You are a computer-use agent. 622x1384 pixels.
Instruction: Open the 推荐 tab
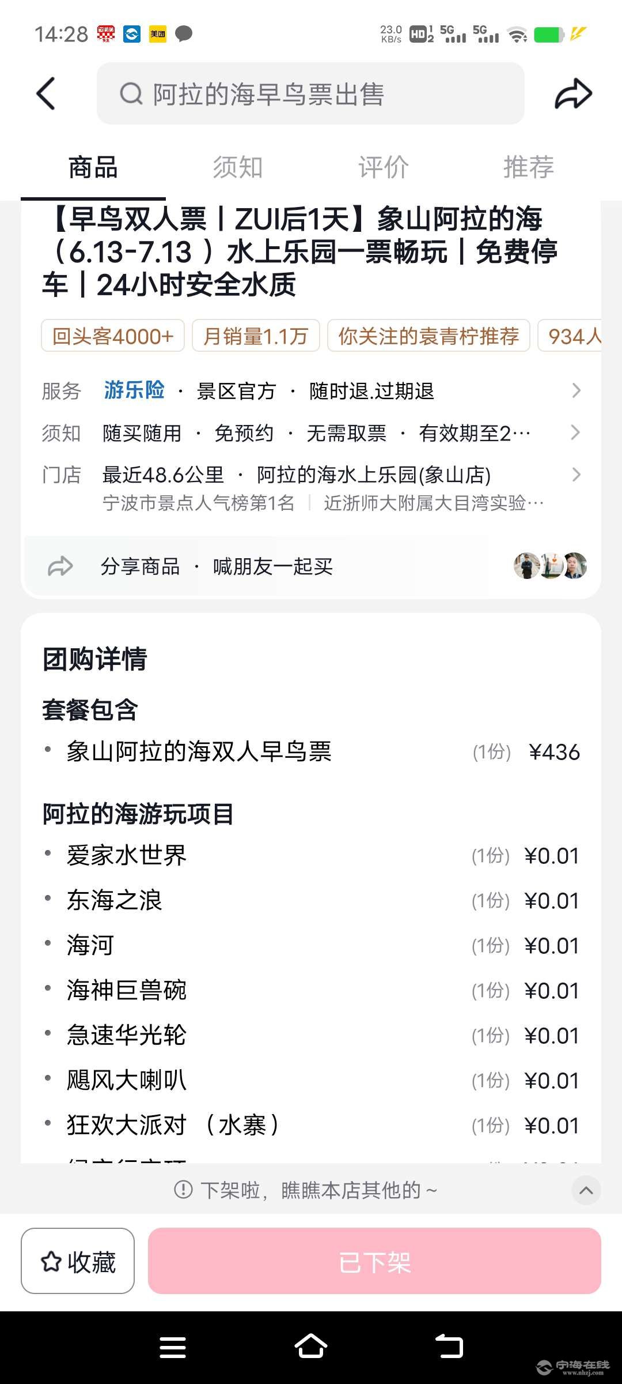pos(529,167)
